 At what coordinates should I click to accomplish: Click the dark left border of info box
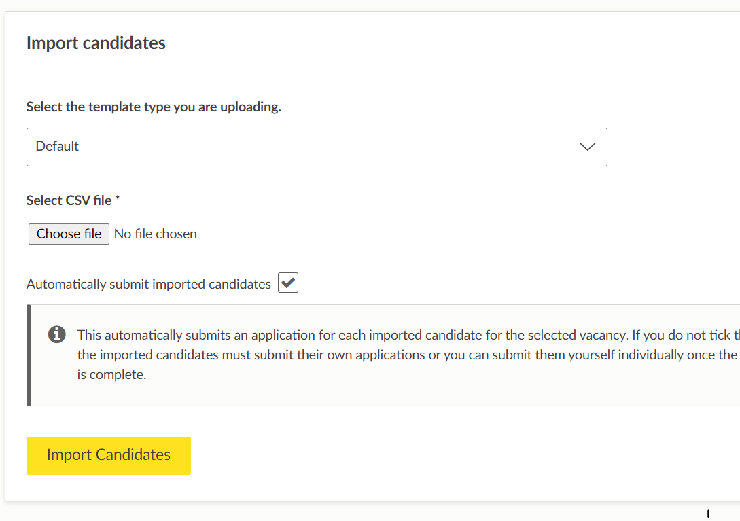coord(29,355)
